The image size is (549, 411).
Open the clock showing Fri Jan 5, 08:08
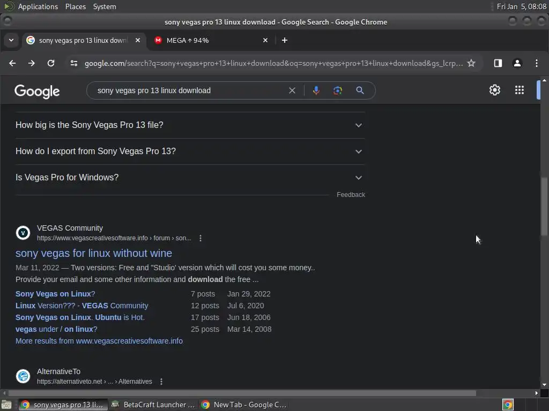click(521, 6)
